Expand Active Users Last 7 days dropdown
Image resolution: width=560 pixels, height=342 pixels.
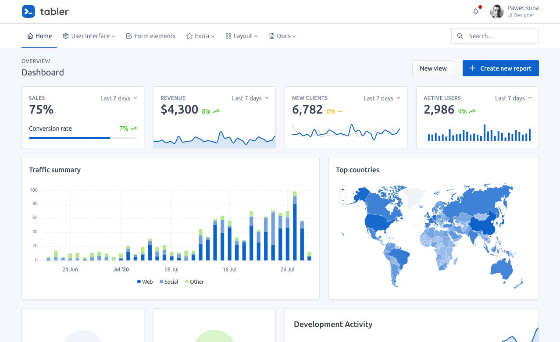pos(514,98)
